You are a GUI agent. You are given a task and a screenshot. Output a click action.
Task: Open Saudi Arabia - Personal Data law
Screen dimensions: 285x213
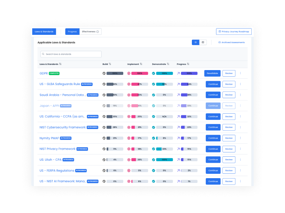pyautogui.click(x=63, y=95)
